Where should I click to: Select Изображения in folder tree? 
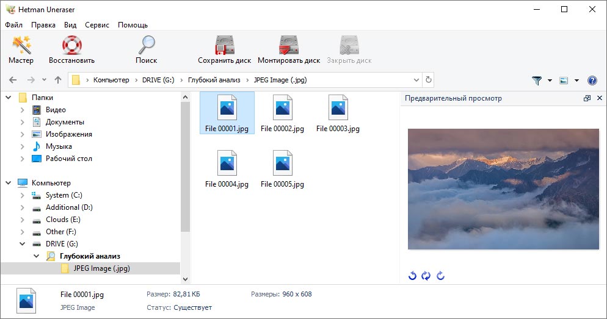pos(68,134)
